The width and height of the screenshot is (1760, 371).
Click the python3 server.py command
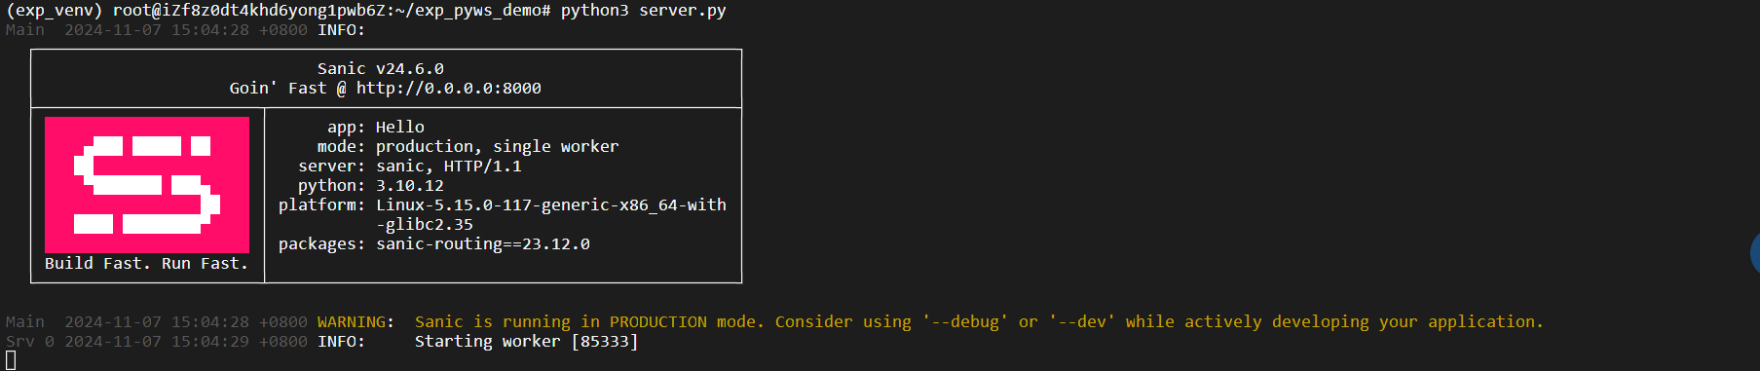tap(644, 10)
